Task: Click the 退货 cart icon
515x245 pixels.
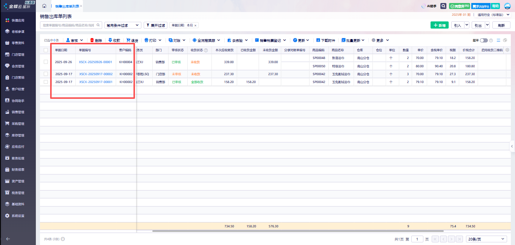Action: pos(128,40)
